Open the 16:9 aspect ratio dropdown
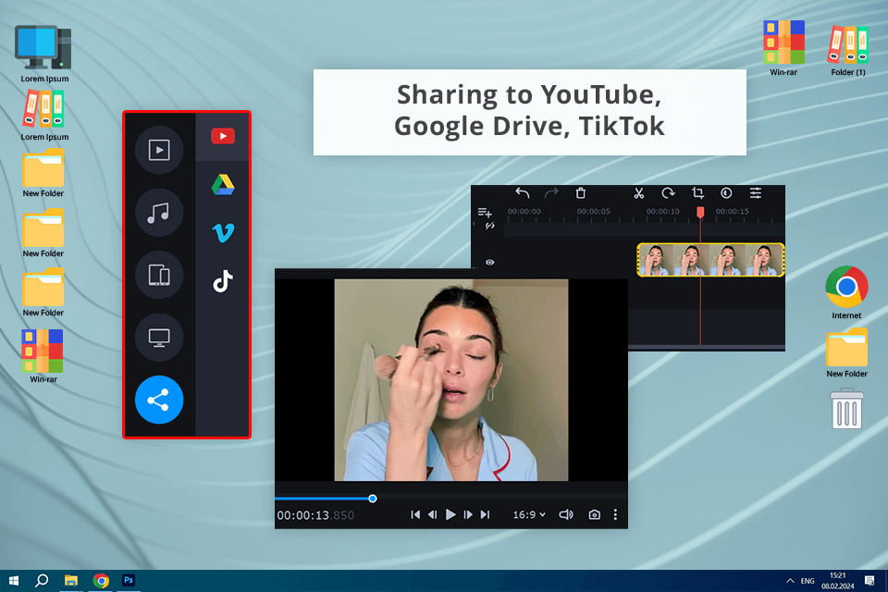The image size is (888, 592). pyautogui.click(x=529, y=515)
